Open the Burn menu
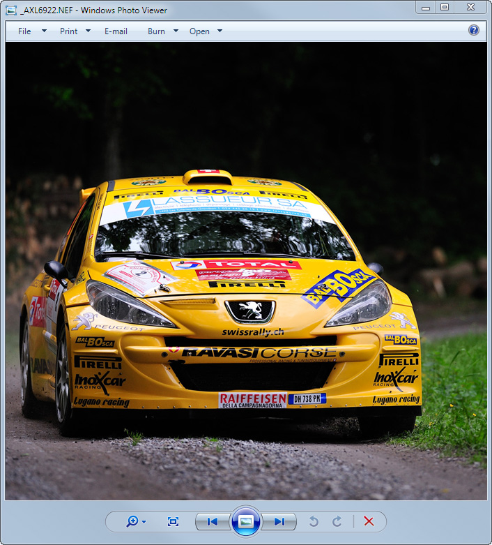492x545 pixels. [x=156, y=31]
